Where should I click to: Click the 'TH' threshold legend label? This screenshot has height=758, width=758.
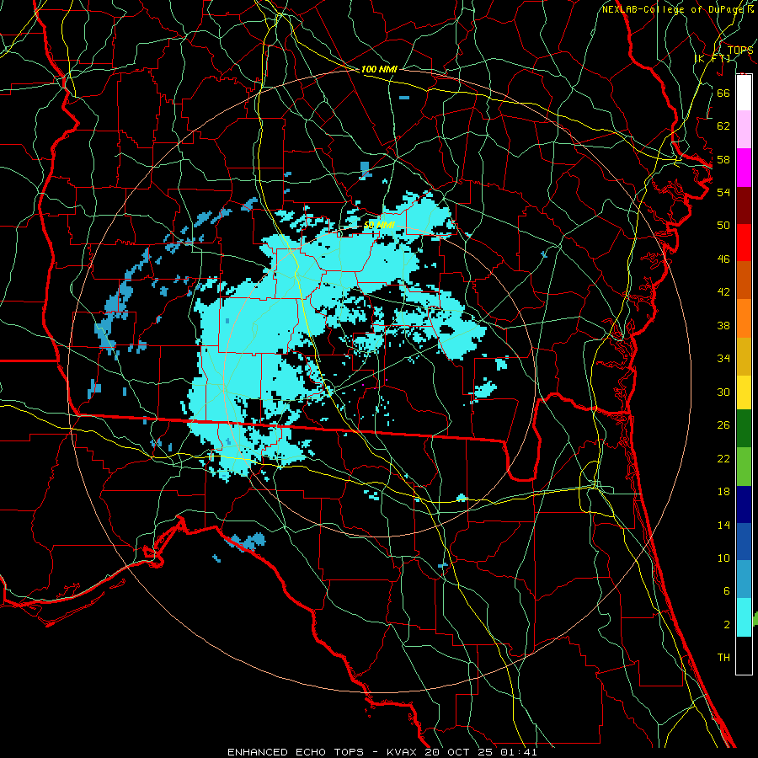click(x=723, y=658)
